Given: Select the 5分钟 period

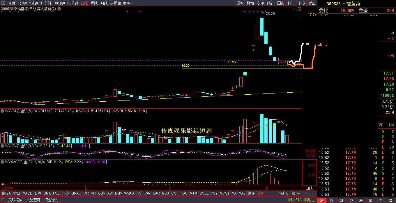Looking at the screenshot, I should pyautogui.click(x=33, y=3).
